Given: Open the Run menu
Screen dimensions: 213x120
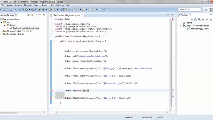Looking at the screenshot, I should click(x=52, y=5).
